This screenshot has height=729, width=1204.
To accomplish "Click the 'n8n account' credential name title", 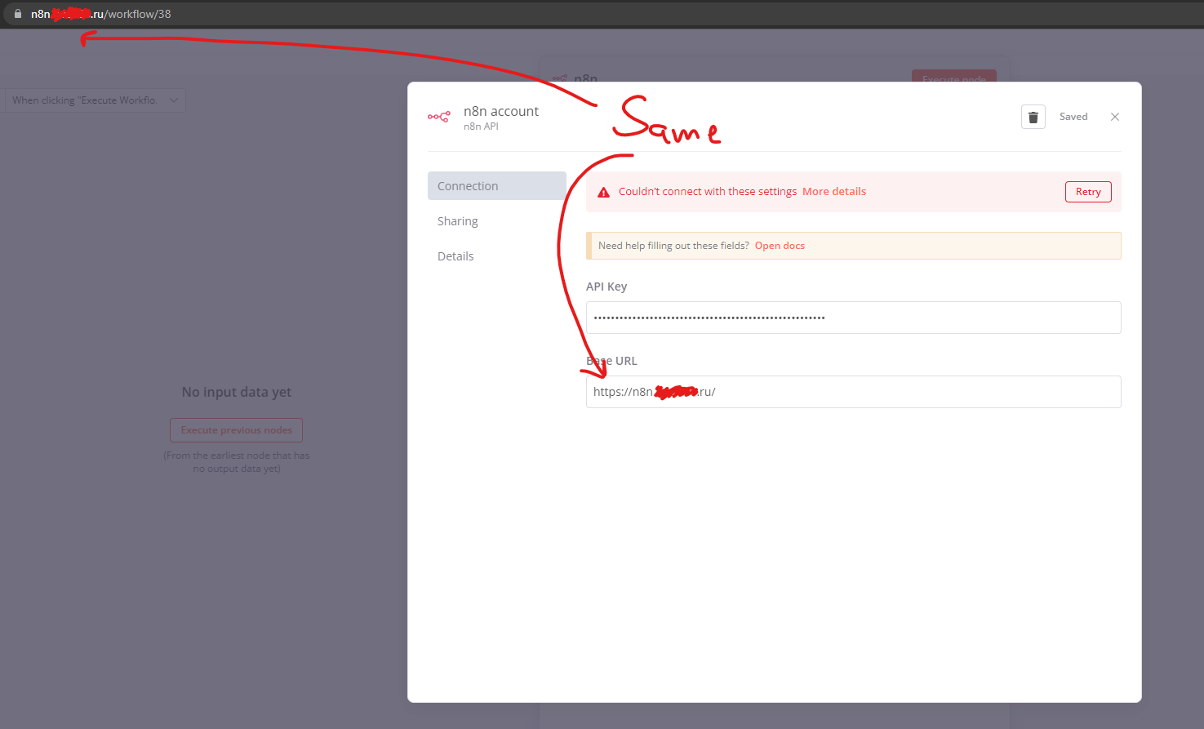I will click(x=501, y=111).
